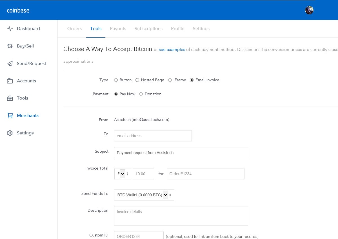Go to Dashboard in the sidebar
This screenshot has height=239, width=338.
point(28,29)
